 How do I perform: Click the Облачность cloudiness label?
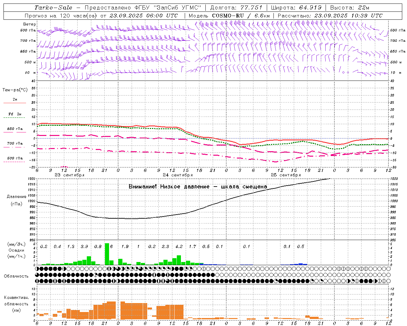click(x=16, y=276)
